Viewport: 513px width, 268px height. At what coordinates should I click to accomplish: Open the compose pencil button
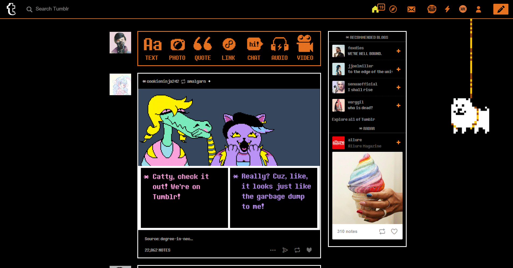pyautogui.click(x=500, y=9)
